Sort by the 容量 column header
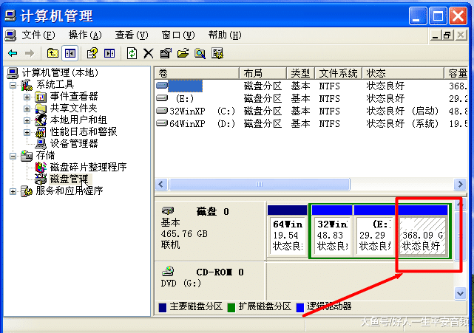 point(456,73)
